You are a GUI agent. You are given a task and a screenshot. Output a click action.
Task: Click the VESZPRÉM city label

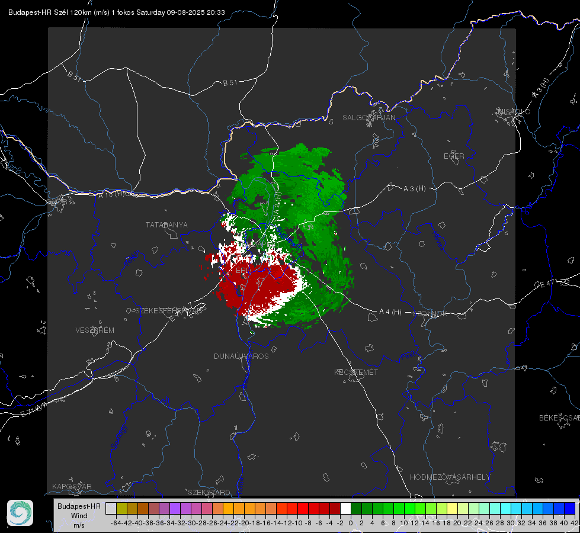coord(95,330)
